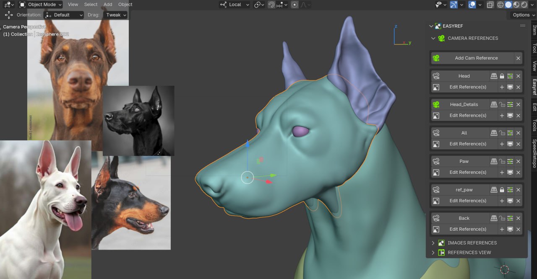
Task: Collapse the CAMERA REFERENCES section
Action: (x=433, y=38)
